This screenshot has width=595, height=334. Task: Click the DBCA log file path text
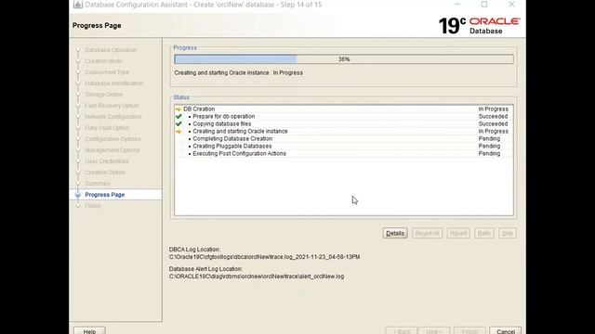click(264, 257)
